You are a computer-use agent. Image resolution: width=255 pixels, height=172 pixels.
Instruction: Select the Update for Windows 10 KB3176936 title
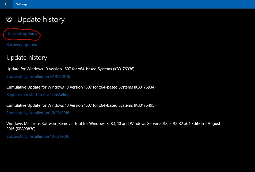pyautogui.click(x=70, y=69)
